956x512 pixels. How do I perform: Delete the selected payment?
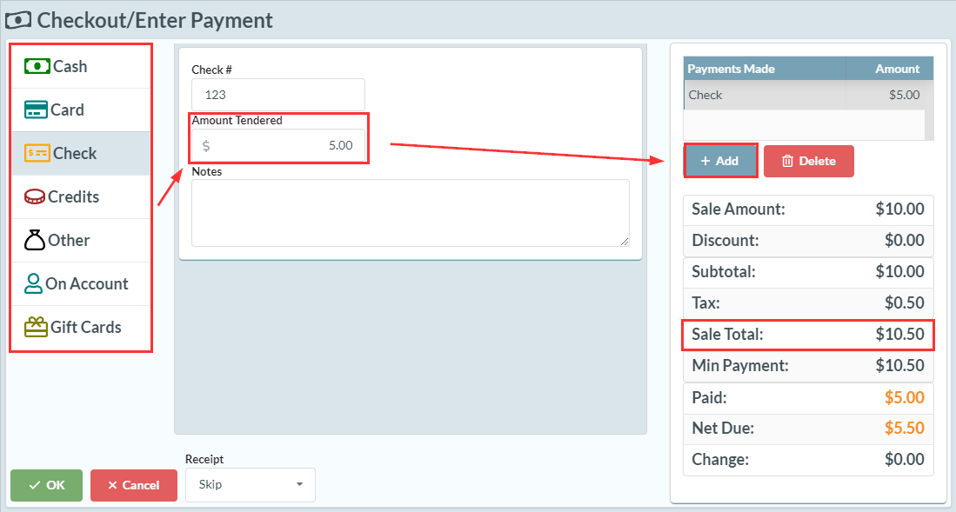tap(808, 161)
